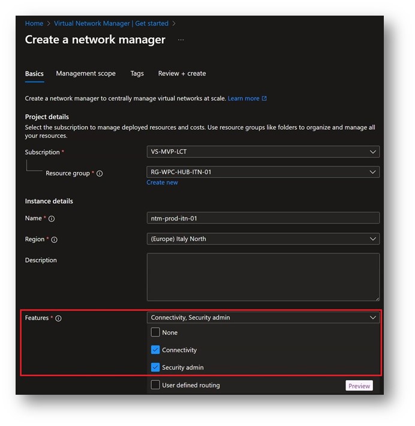Click the Region info icon
The width and height of the screenshot is (415, 426).
tap(54, 240)
